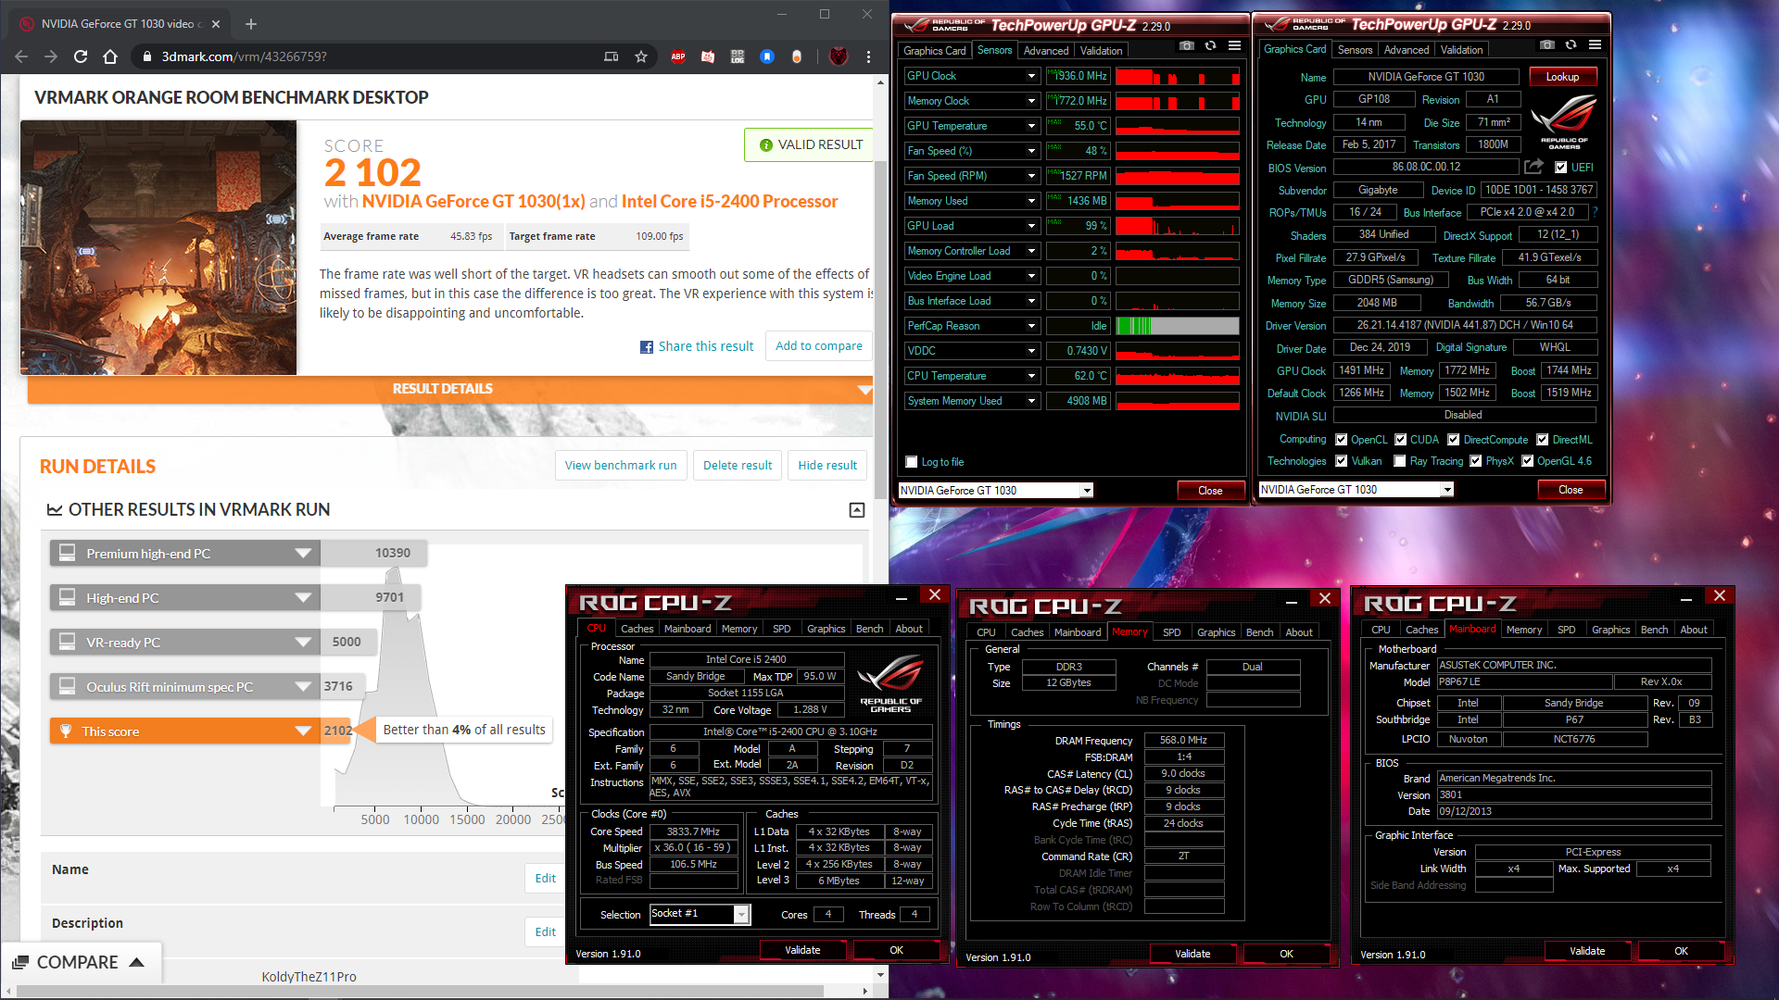Viewport: 1779px width, 1000px height.
Task: Switch to Advanced tab in GPU-Z Sensors window
Action: [1046, 51]
